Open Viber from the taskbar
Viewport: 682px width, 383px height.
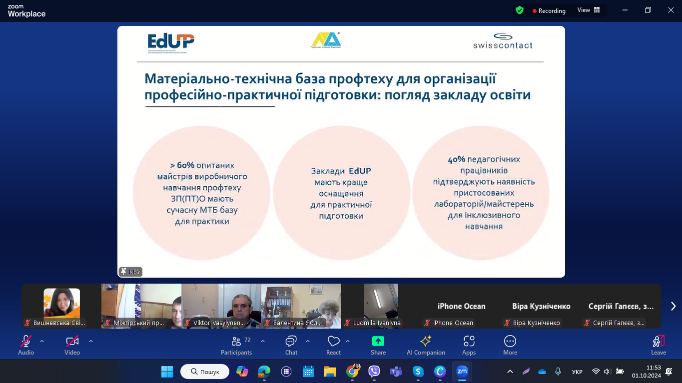pos(374,372)
